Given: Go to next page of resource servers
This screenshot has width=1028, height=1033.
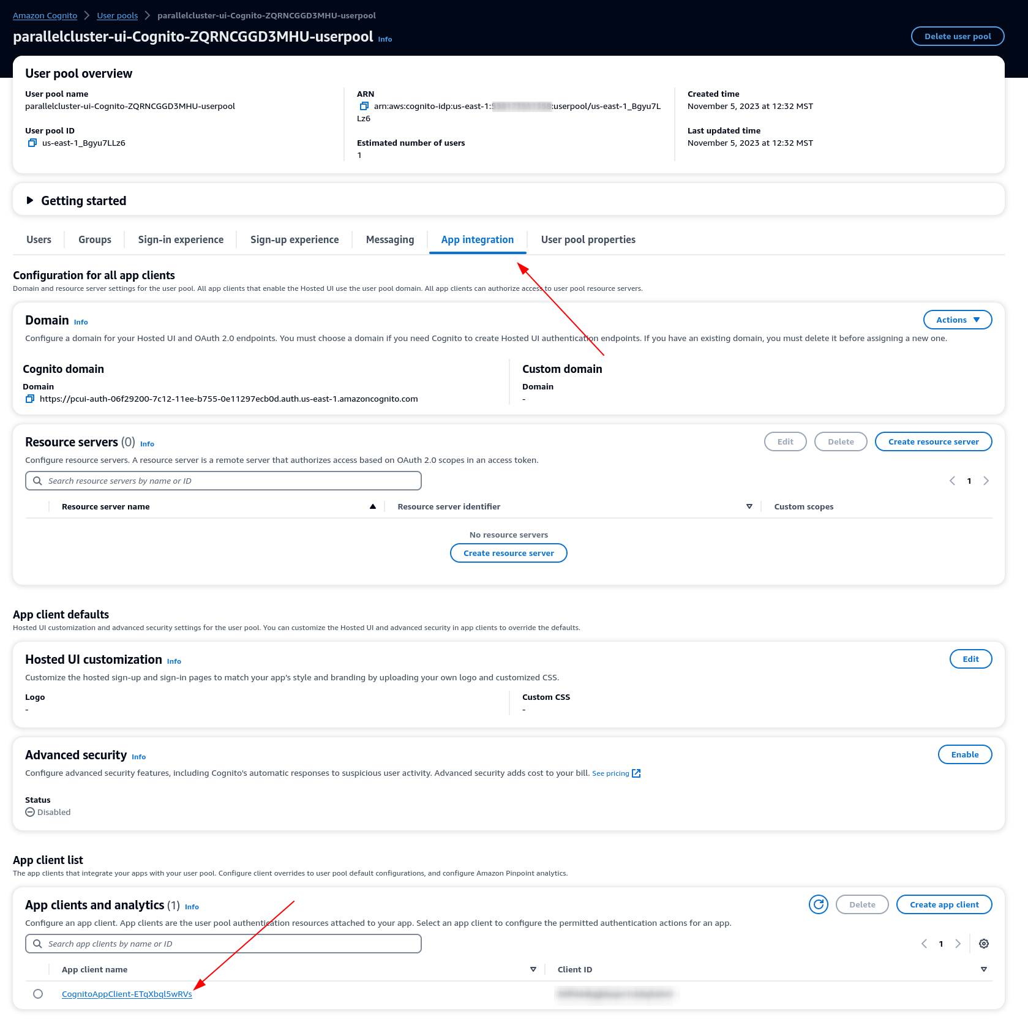Looking at the screenshot, I should (x=986, y=481).
